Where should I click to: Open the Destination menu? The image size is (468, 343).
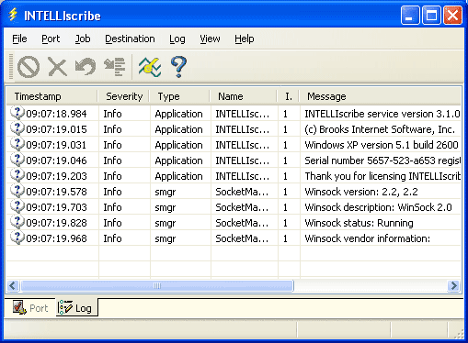(x=130, y=39)
